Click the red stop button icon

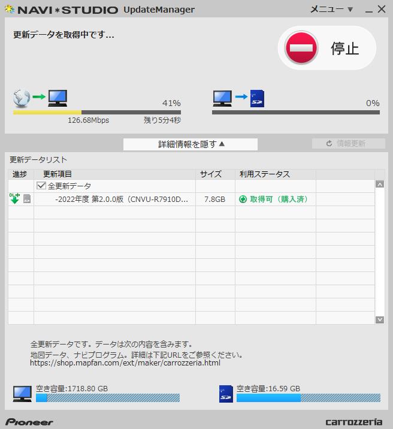(x=301, y=47)
